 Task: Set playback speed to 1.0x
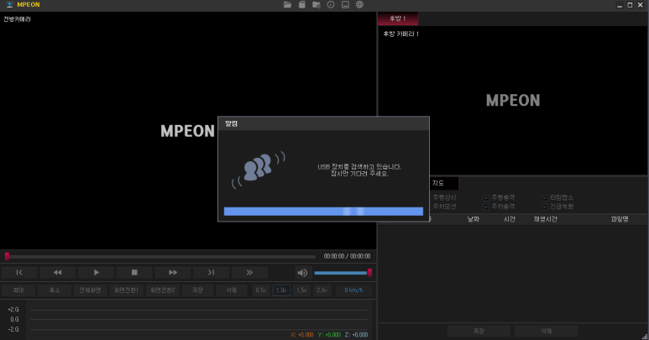tap(281, 290)
